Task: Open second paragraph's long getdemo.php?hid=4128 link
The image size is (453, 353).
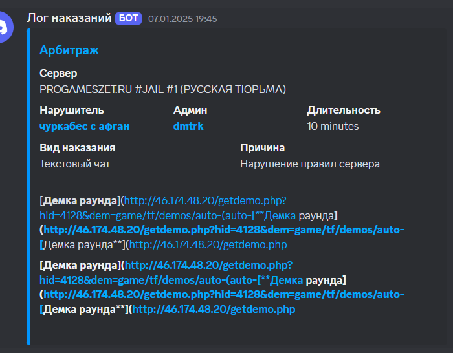Action: click(x=224, y=294)
